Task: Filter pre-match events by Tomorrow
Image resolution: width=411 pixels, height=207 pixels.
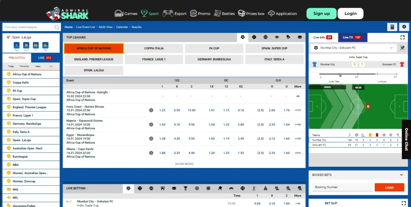Action: (x=24, y=66)
